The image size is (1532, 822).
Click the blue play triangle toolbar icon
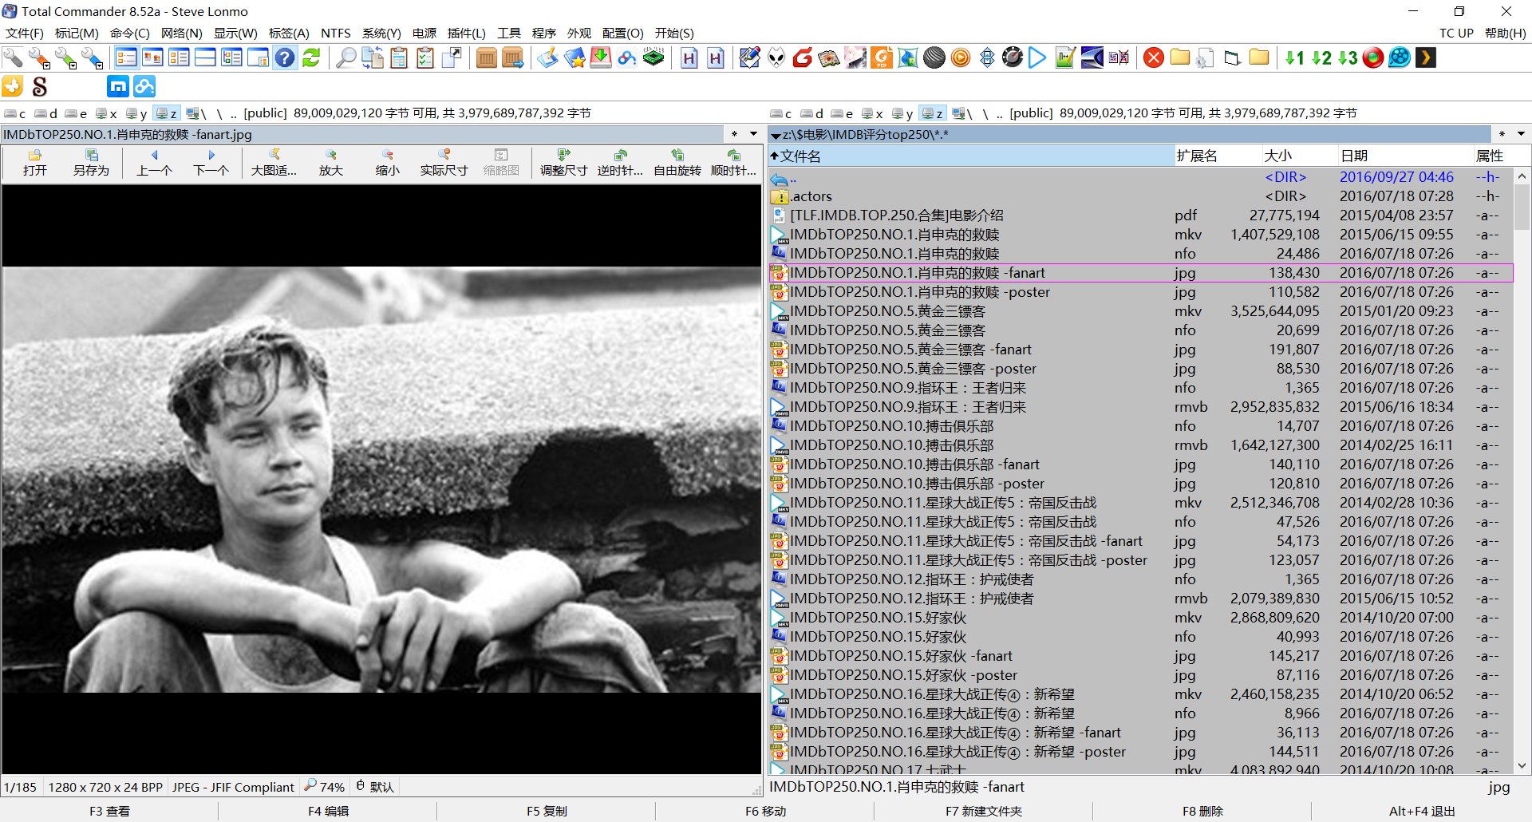(1037, 57)
